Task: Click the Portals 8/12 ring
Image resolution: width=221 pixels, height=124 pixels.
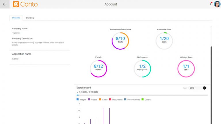Action: 98,69
